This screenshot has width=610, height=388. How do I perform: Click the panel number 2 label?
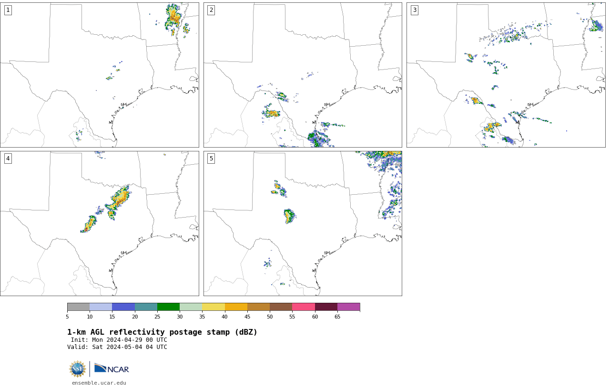[211, 10]
